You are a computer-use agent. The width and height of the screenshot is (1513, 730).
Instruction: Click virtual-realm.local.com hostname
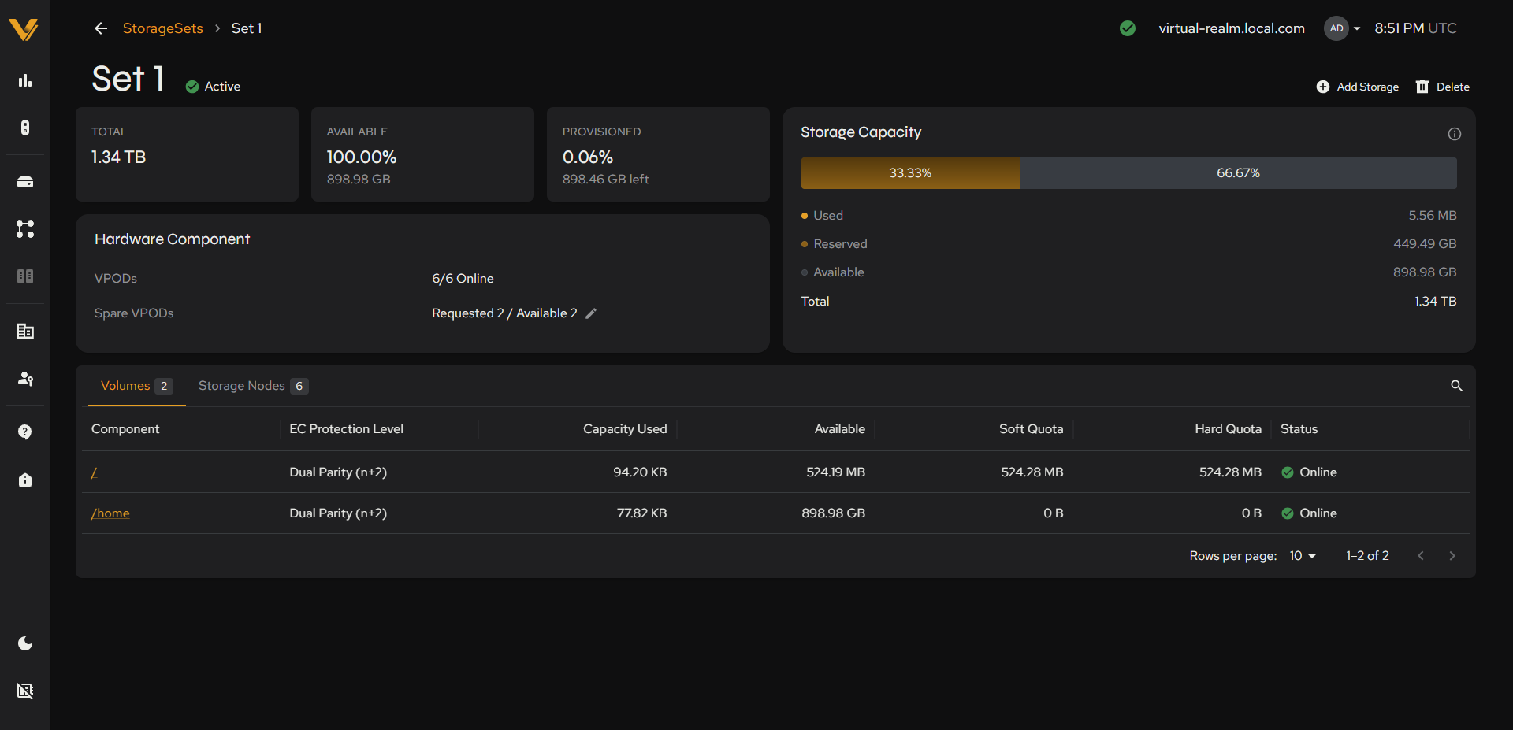(1232, 28)
